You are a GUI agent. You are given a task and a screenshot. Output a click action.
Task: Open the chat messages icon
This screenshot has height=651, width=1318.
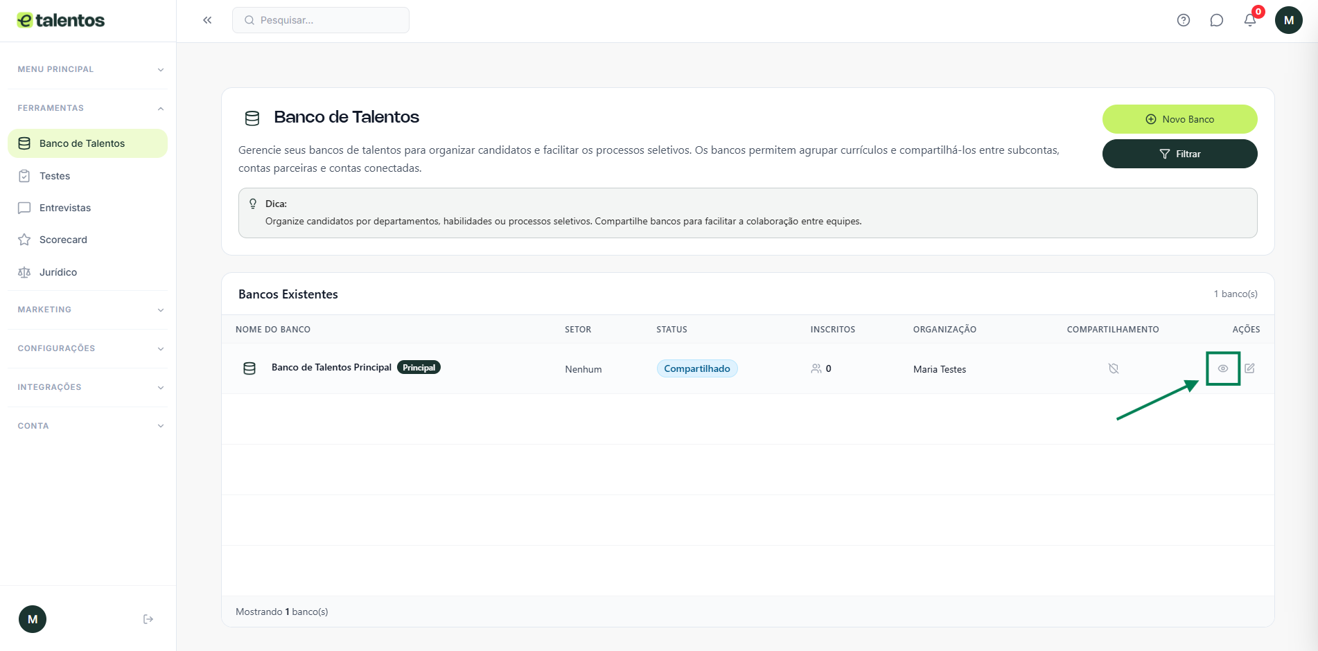pos(1217,20)
